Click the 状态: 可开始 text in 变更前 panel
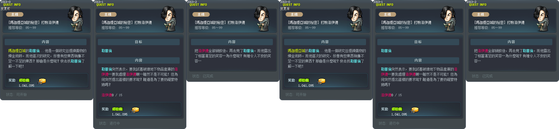The image size is (559, 129). (x=16, y=94)
